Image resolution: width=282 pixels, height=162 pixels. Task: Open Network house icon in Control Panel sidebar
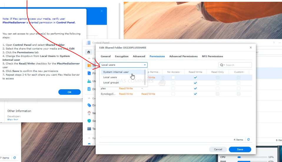[x=89, y=113]
